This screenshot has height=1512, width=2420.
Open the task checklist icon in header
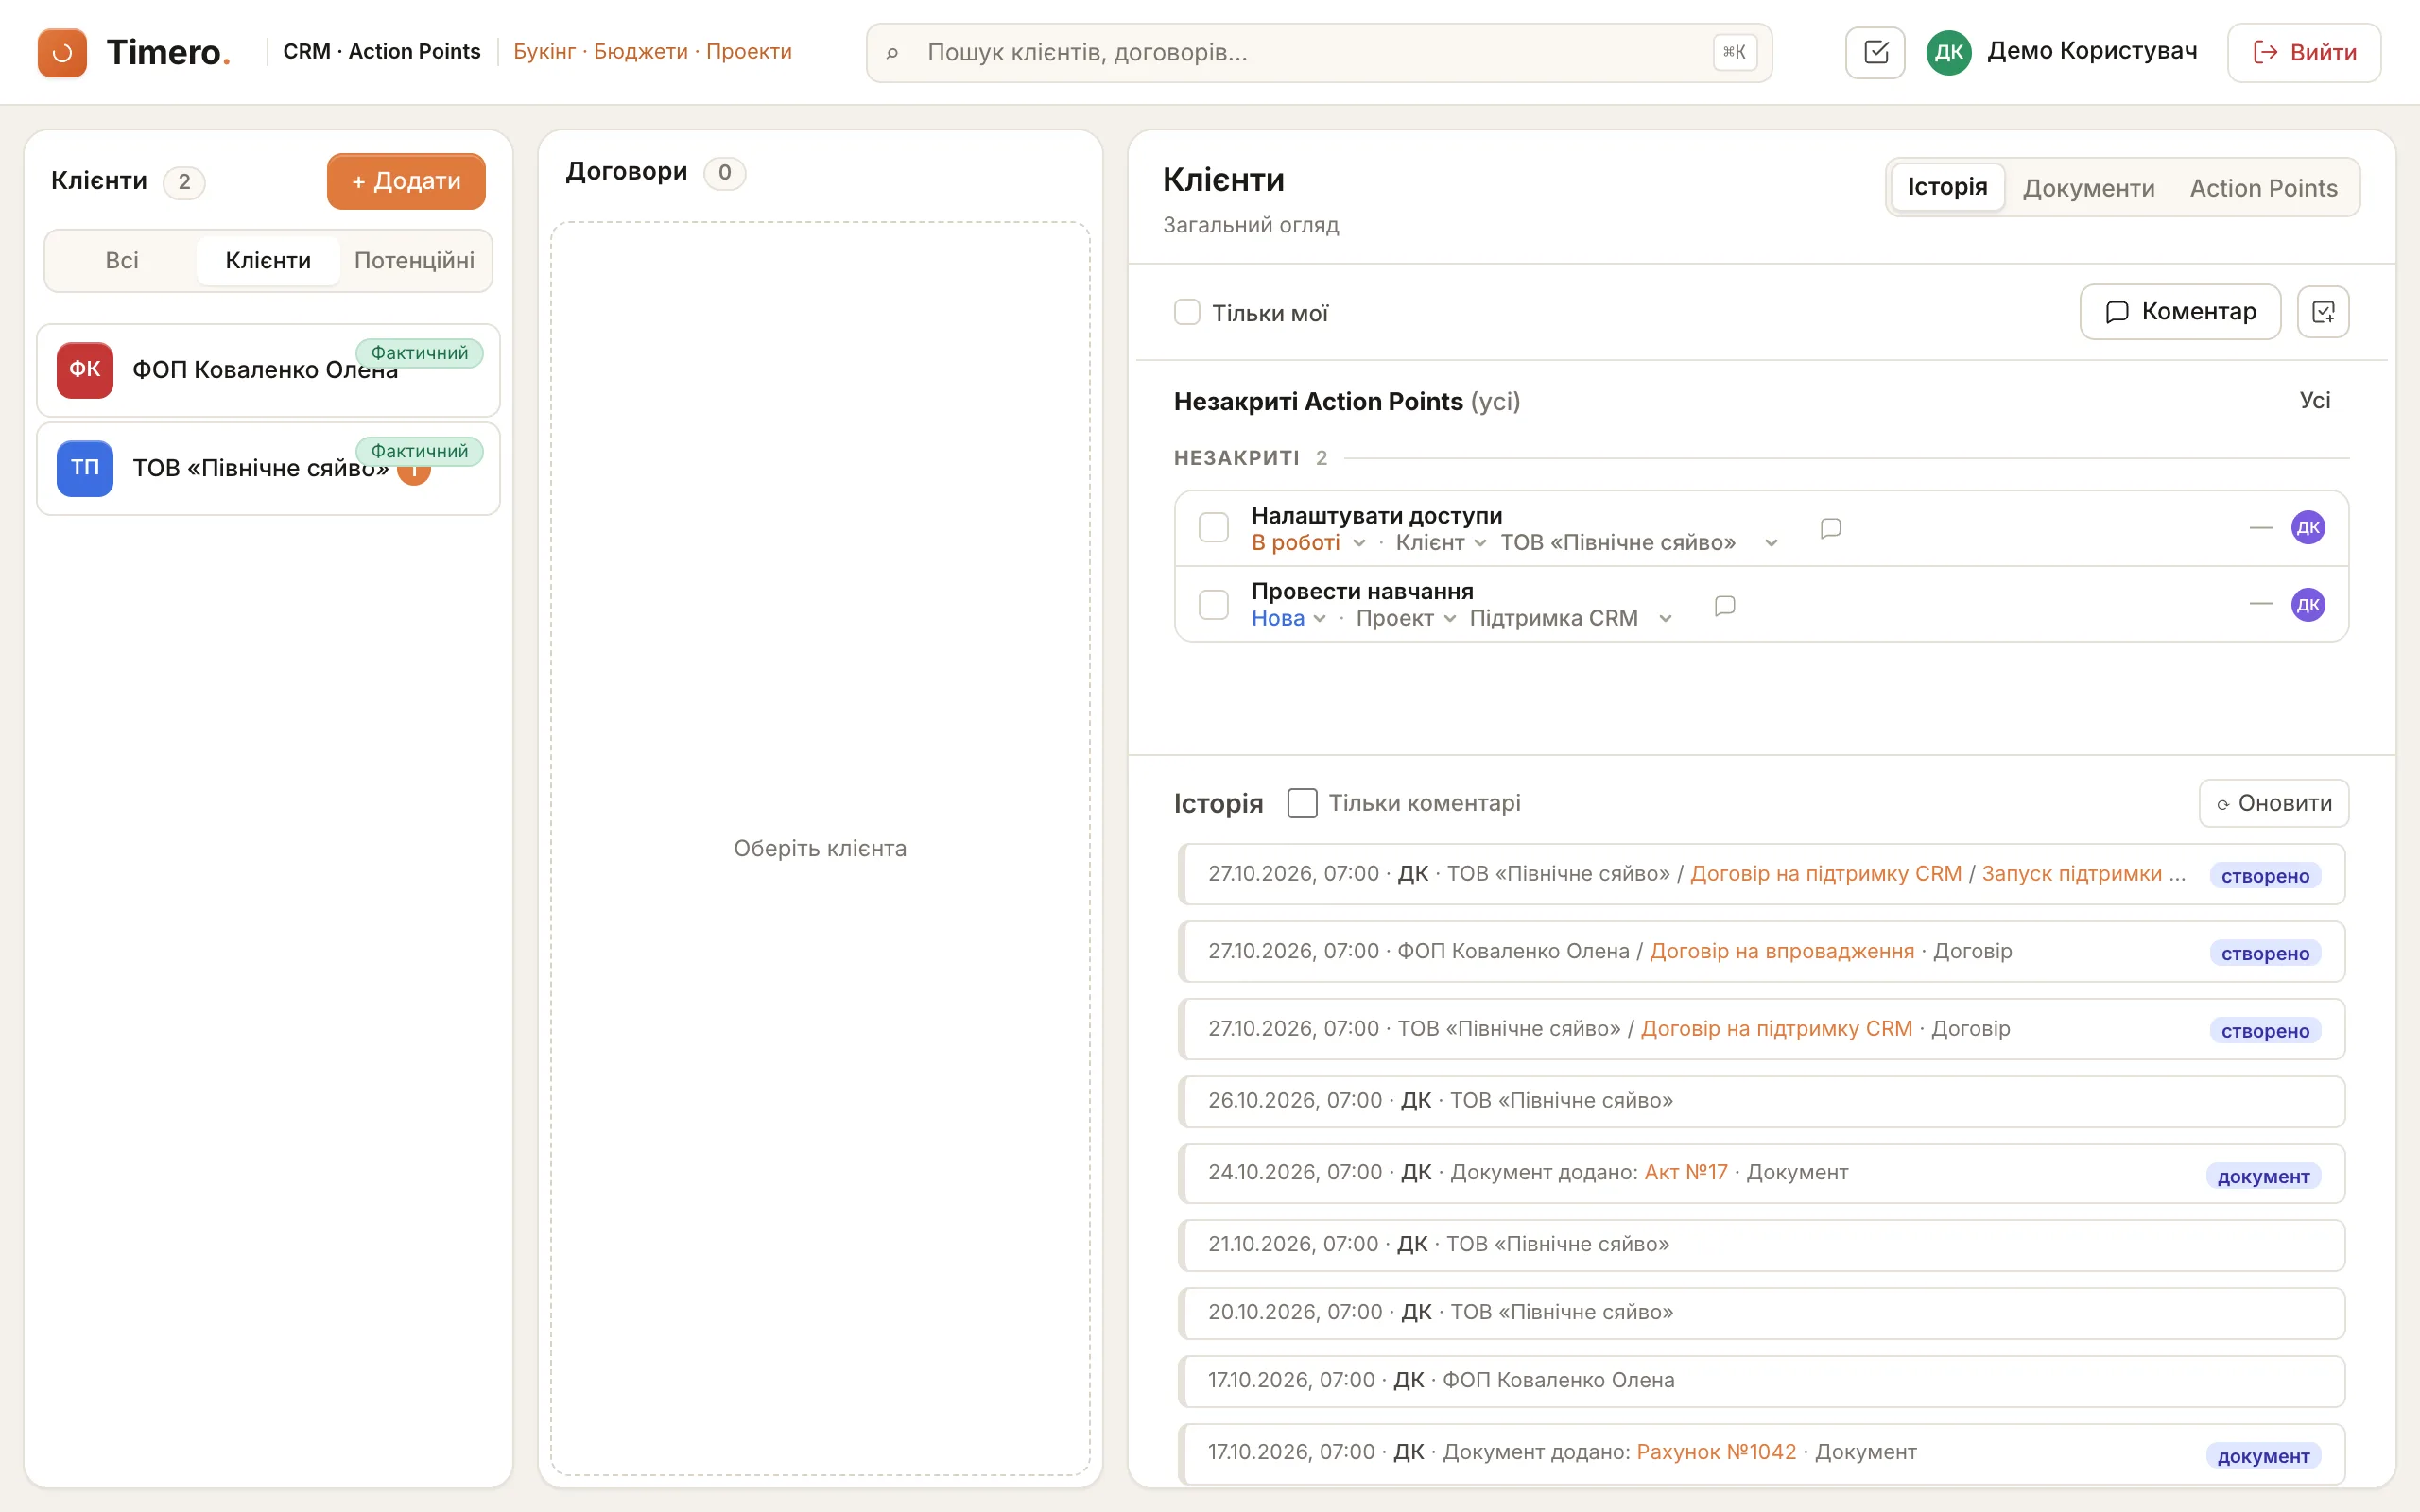pos(1875,52)
